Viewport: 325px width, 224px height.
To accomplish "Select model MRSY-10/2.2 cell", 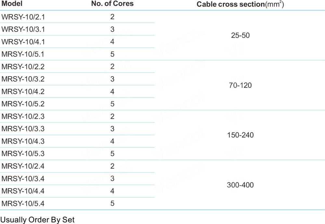I will coord(23,67).
